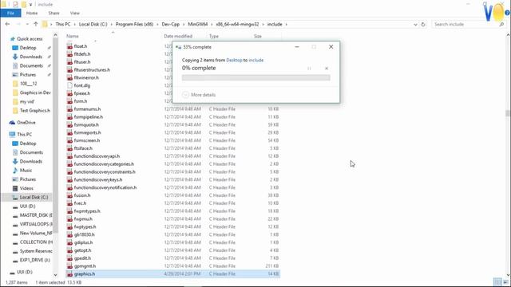Sort by Name column header
Viewport: 511px width, 287px height.
73,36
